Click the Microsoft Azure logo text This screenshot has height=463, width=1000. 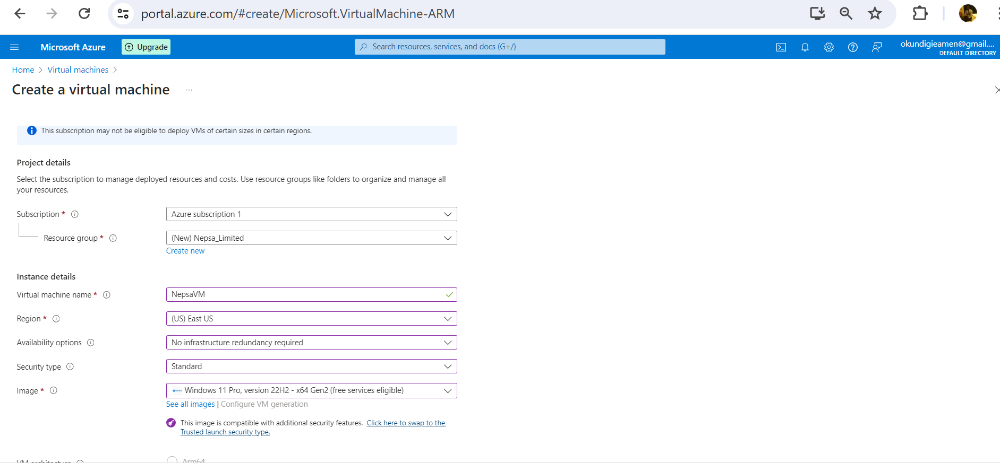tap(73, 47)
